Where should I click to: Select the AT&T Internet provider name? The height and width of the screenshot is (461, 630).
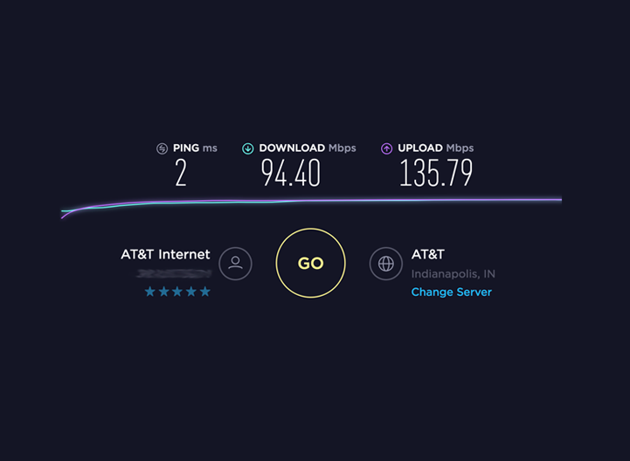tap(165, 254)
